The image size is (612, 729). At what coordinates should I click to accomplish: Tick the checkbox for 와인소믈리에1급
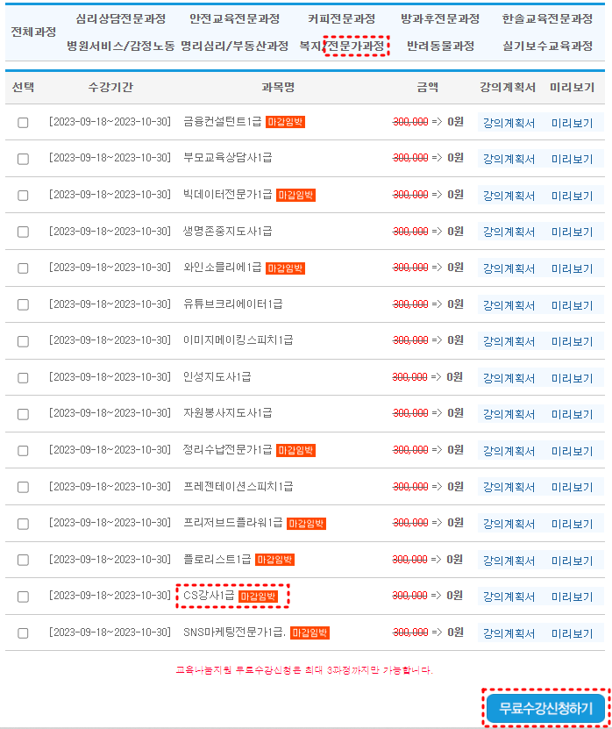[23, 268]
